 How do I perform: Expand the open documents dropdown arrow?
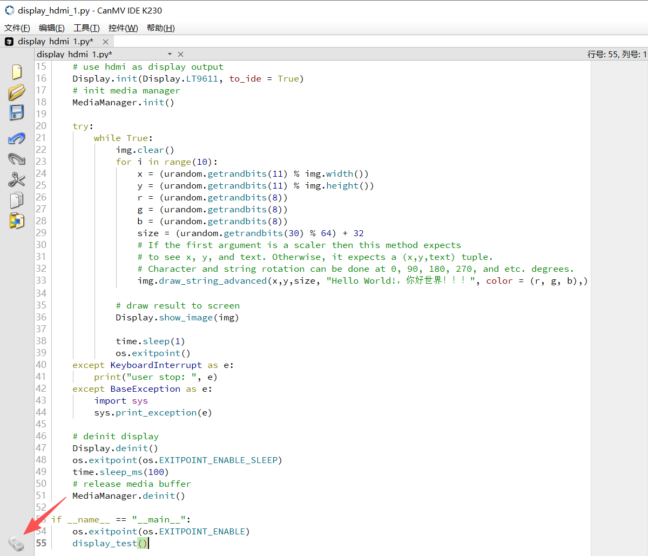(170, 54)
